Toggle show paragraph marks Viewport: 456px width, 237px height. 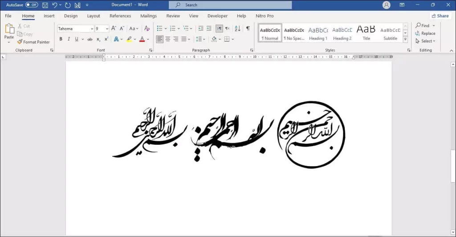[248, 28]
